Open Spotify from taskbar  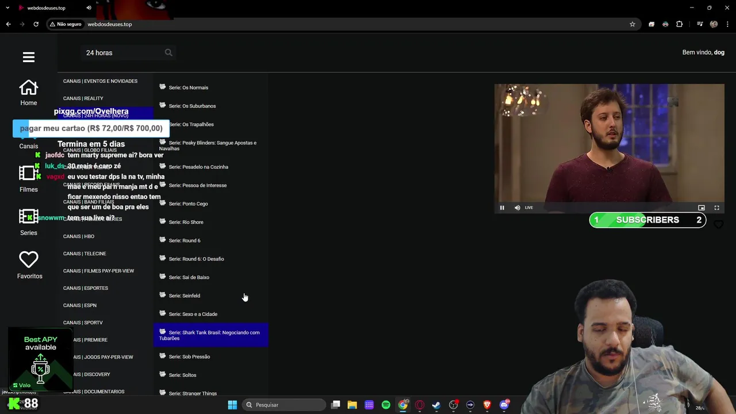(x=386, y=405)
